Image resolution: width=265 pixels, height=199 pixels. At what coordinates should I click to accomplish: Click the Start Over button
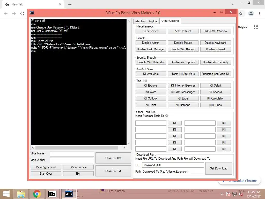pos(46,174)
